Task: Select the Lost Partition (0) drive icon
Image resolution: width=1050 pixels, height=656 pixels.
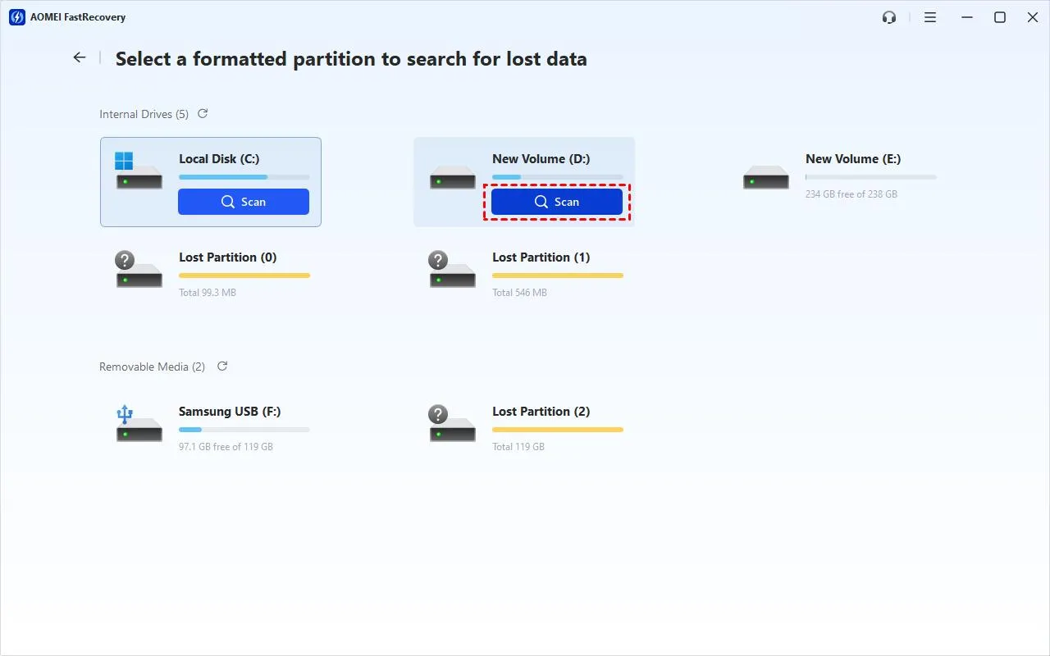Action: (139, 269)
